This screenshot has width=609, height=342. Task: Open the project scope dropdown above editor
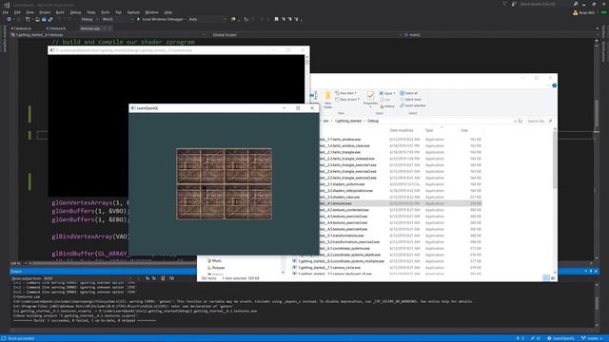[108, 35]
